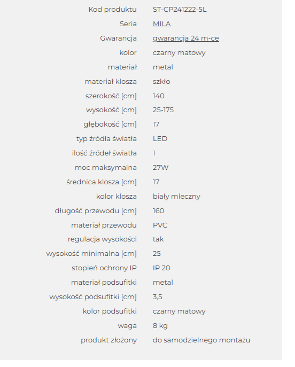Click the PVC cable material value
This screenshot has height=367, width=295.
tap(160, 225)
